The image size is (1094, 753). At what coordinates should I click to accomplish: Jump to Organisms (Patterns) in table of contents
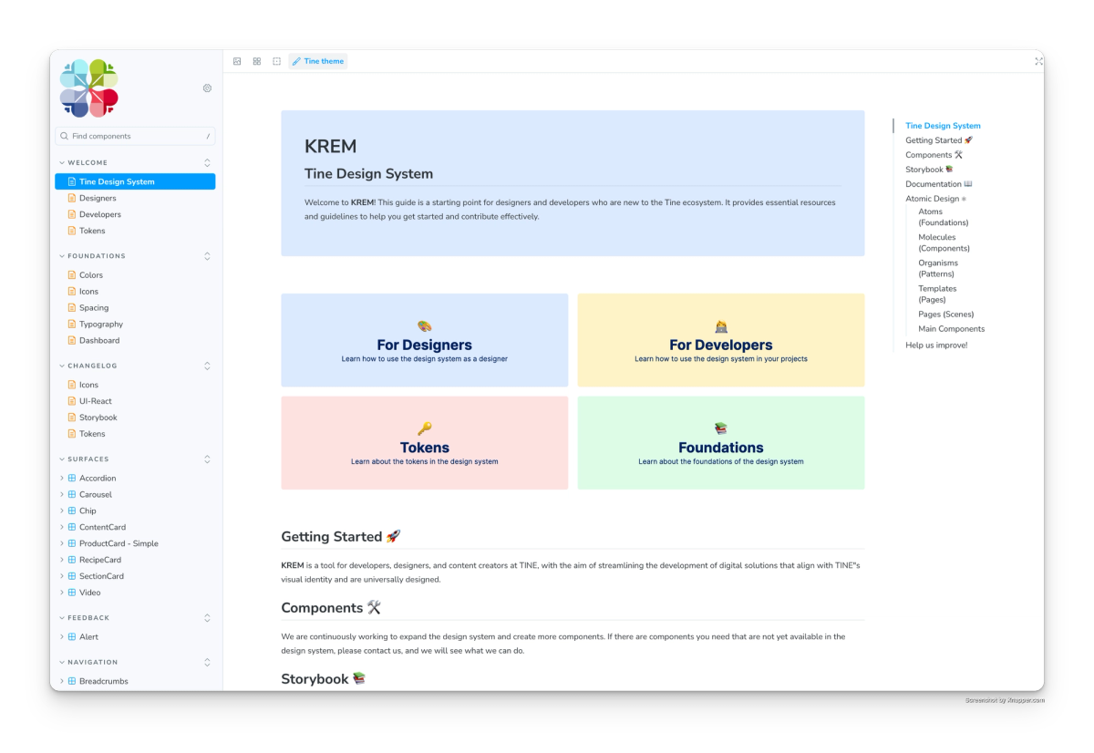[938, 268]
